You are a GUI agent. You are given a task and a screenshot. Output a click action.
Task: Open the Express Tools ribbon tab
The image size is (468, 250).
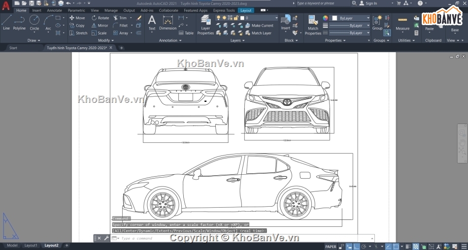[x=224, y=10]
